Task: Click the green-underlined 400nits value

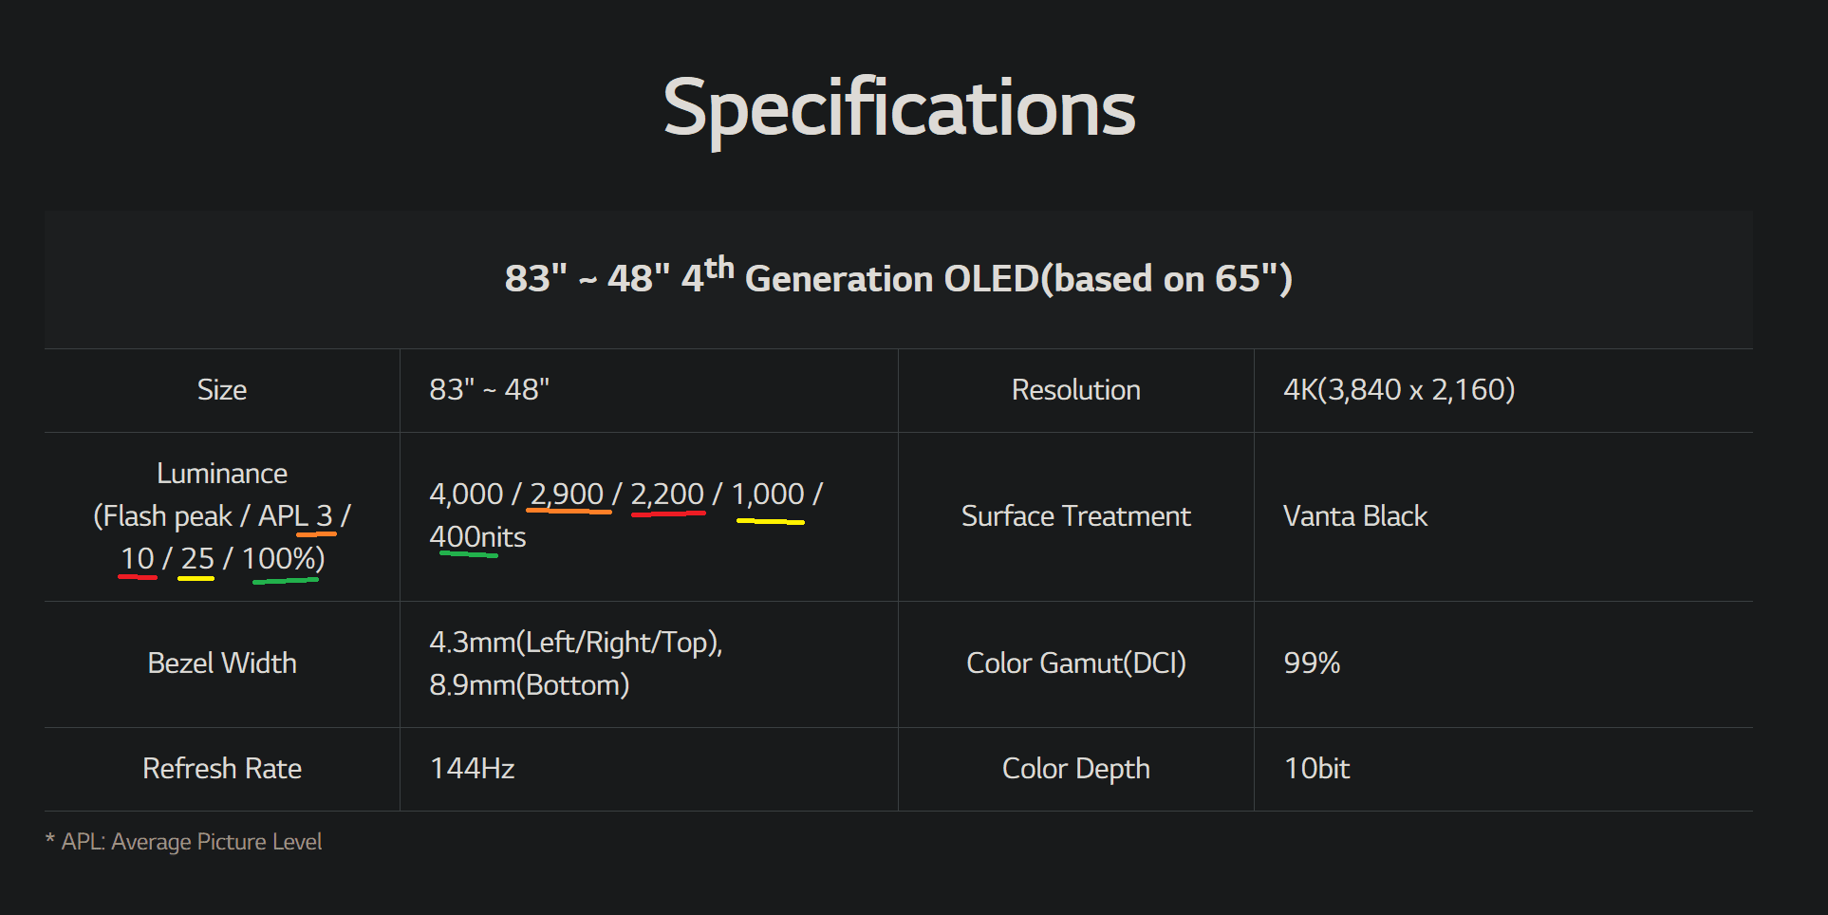Action: point(477,537)
